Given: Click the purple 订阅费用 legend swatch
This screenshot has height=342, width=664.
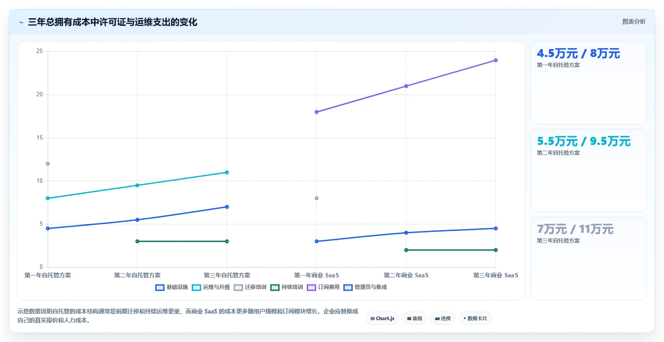Looking at the screenshot, I should point(312,287).
